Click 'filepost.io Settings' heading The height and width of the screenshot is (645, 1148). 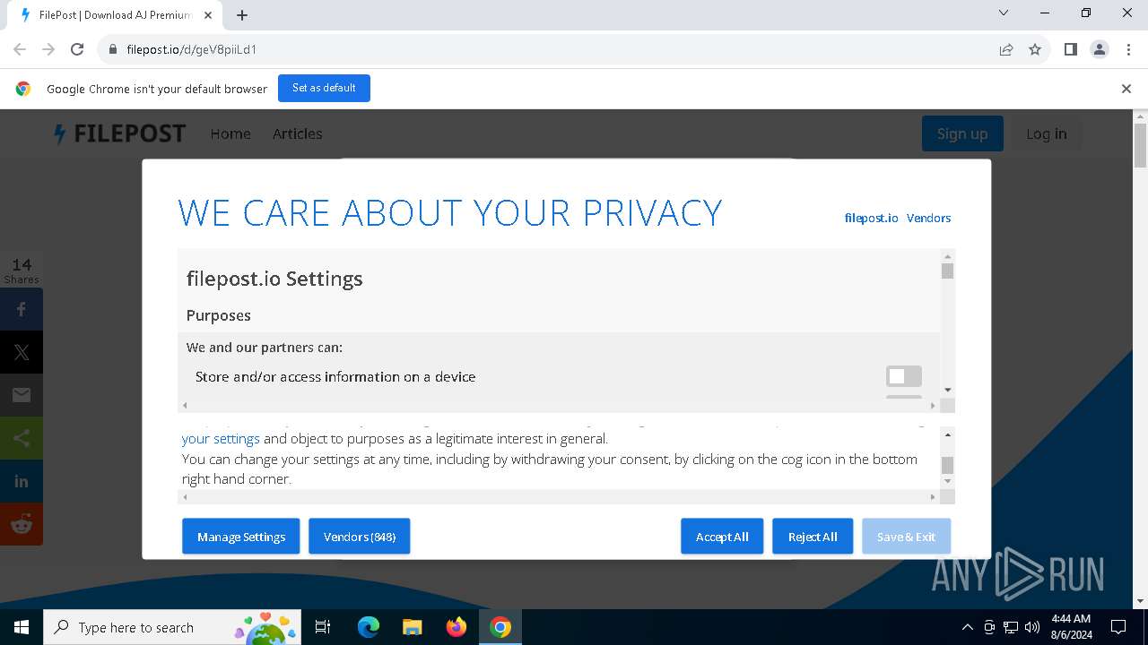(274, 279)
